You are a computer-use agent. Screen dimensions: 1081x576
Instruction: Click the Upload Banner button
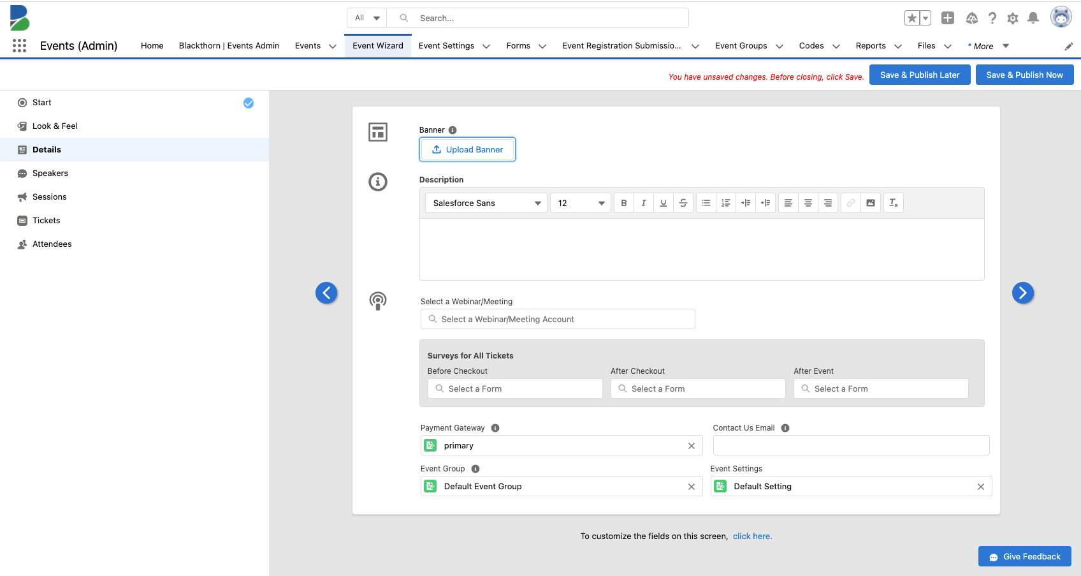click(467, 149)
